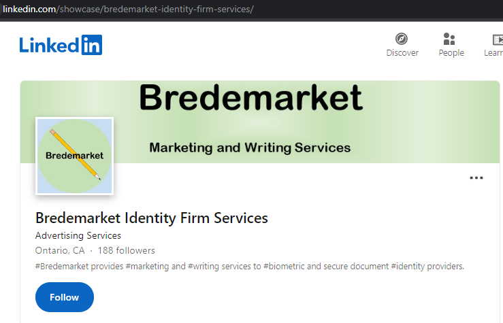Follow the #marketing hashtag link
Viewport: 503px width, 323px height.
pyautogui.click(x=147, y=267)
